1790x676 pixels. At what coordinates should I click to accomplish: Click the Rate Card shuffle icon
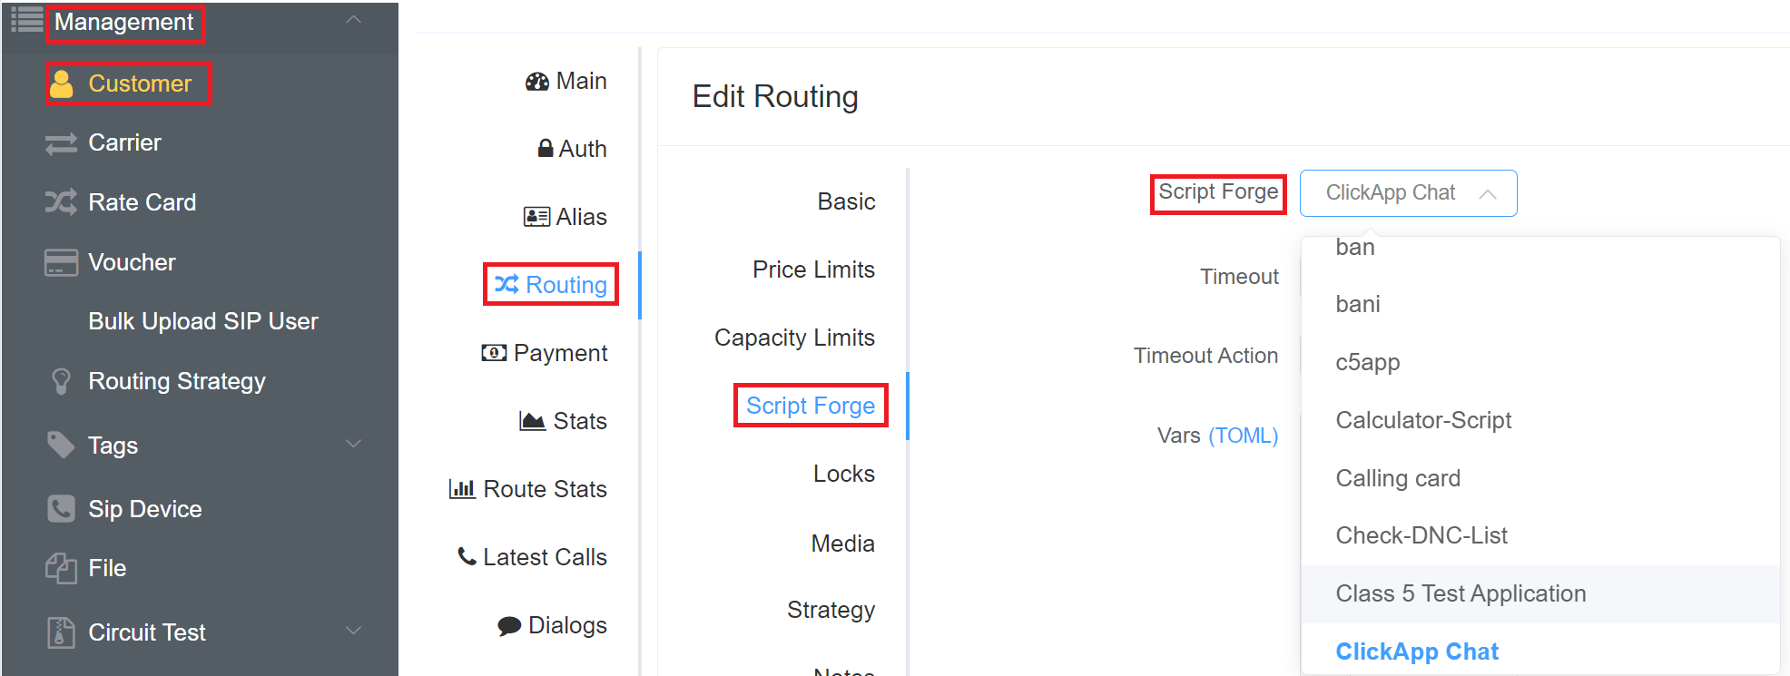click(61, 202)
